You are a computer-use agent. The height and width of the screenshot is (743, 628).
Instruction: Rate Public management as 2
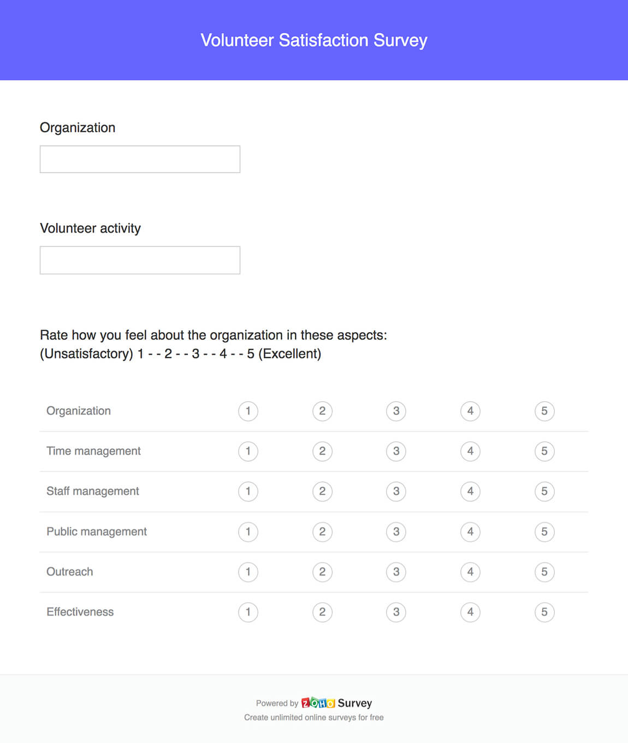click(322, 532)
